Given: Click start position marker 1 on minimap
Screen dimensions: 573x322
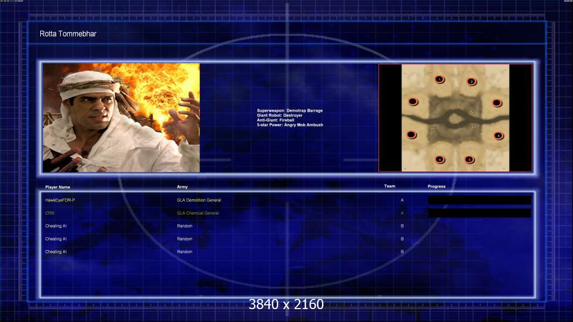Looking at the screenshot, I should pos(440,79).
